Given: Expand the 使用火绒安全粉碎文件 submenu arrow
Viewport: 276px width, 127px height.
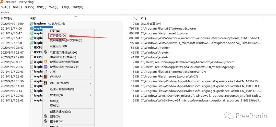Looking at the screenshot, I should pos(91,67).
